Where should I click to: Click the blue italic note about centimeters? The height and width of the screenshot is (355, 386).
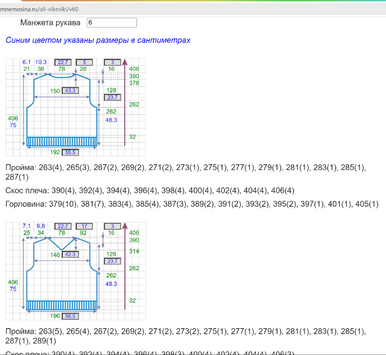(x=98, y=40)
